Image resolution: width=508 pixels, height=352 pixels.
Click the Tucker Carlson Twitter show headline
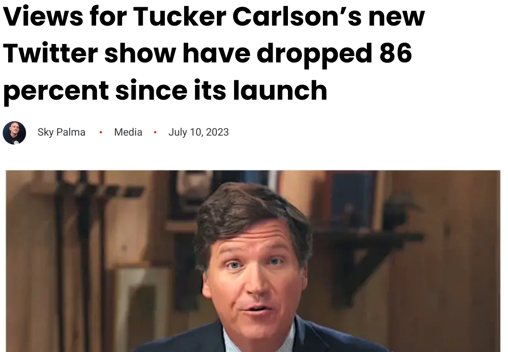coord(214,53)
